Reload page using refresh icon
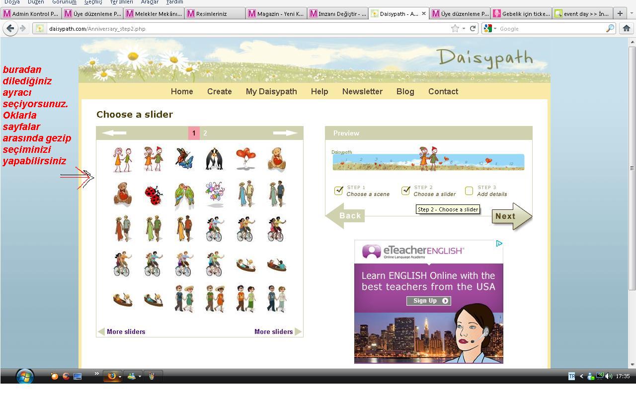 click(473, 28)
